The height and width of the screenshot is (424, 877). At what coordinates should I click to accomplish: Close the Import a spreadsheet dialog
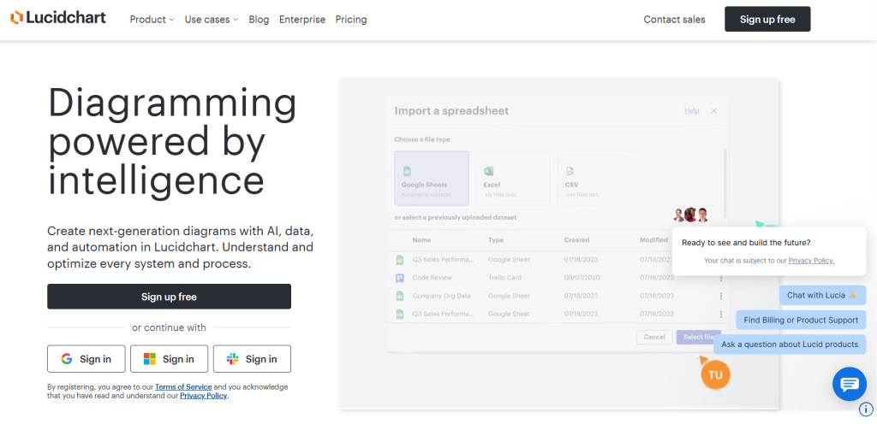[x=713, y=111]
